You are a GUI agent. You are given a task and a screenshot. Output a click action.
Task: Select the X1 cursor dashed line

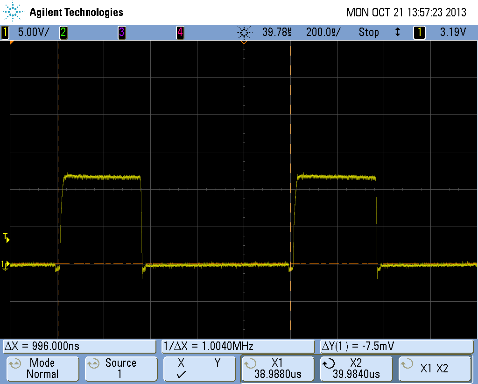(x=58, y=189)
